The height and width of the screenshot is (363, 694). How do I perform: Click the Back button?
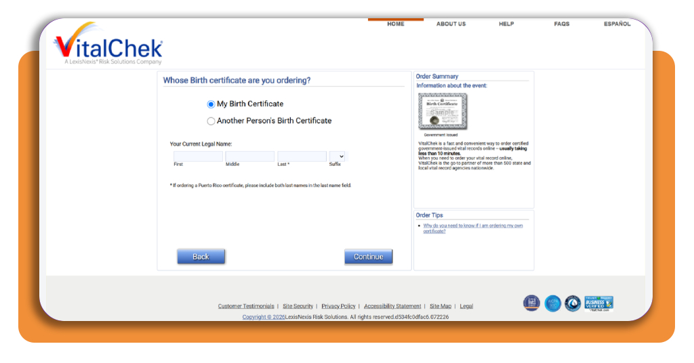[x=201, y=257]
